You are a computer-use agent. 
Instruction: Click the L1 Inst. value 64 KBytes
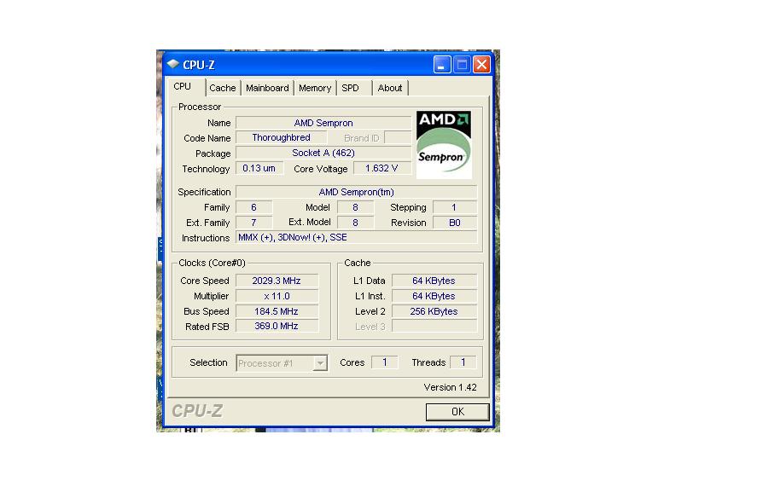pyautogui.click(x=434, y=296)
